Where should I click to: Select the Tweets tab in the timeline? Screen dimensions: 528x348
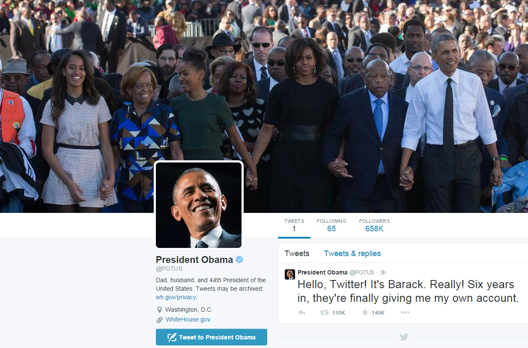pyautogui.click(x=297, y=254)
